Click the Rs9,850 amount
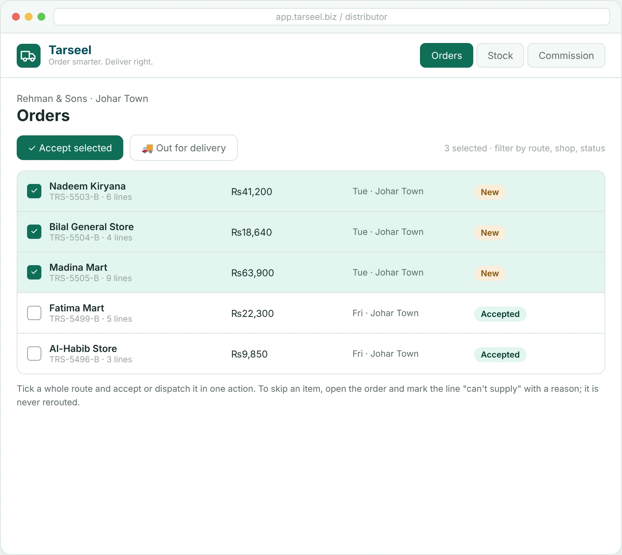 (x=249, y=354)
